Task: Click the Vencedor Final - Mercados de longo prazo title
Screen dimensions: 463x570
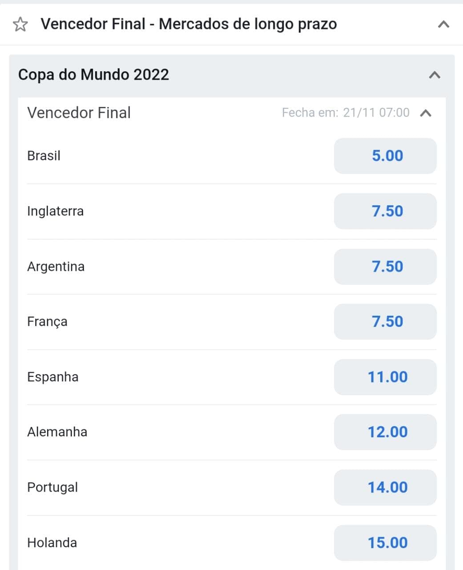Action: point(189,24)
